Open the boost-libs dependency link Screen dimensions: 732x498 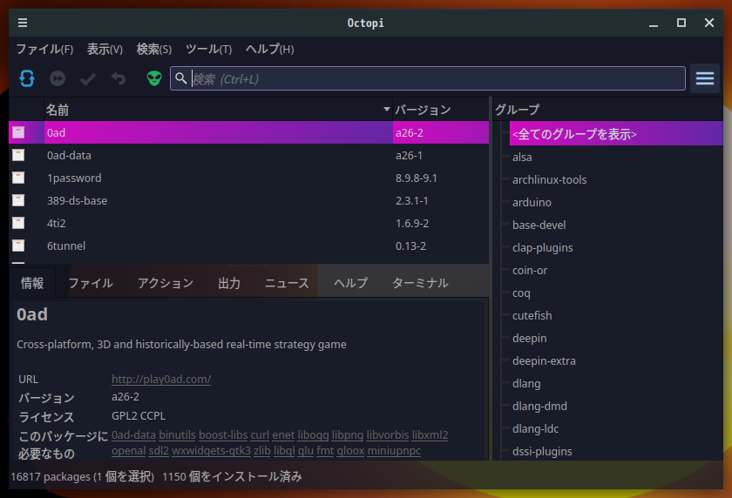tap(223, 434)
